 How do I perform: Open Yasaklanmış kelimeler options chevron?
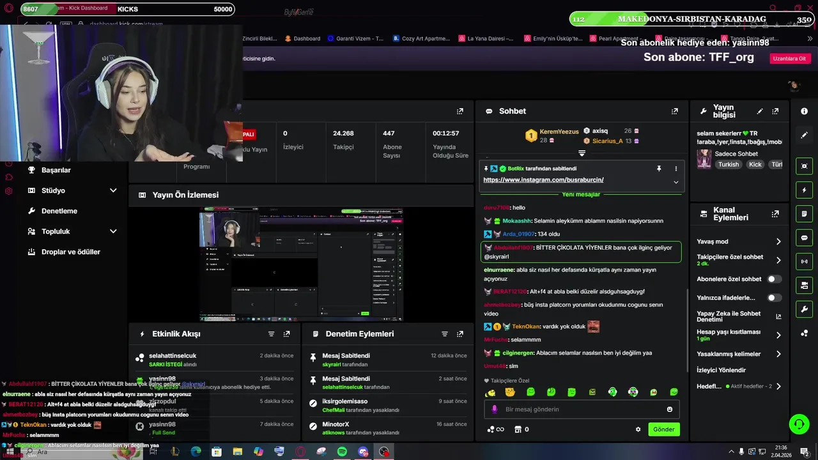tap(778, 354)
